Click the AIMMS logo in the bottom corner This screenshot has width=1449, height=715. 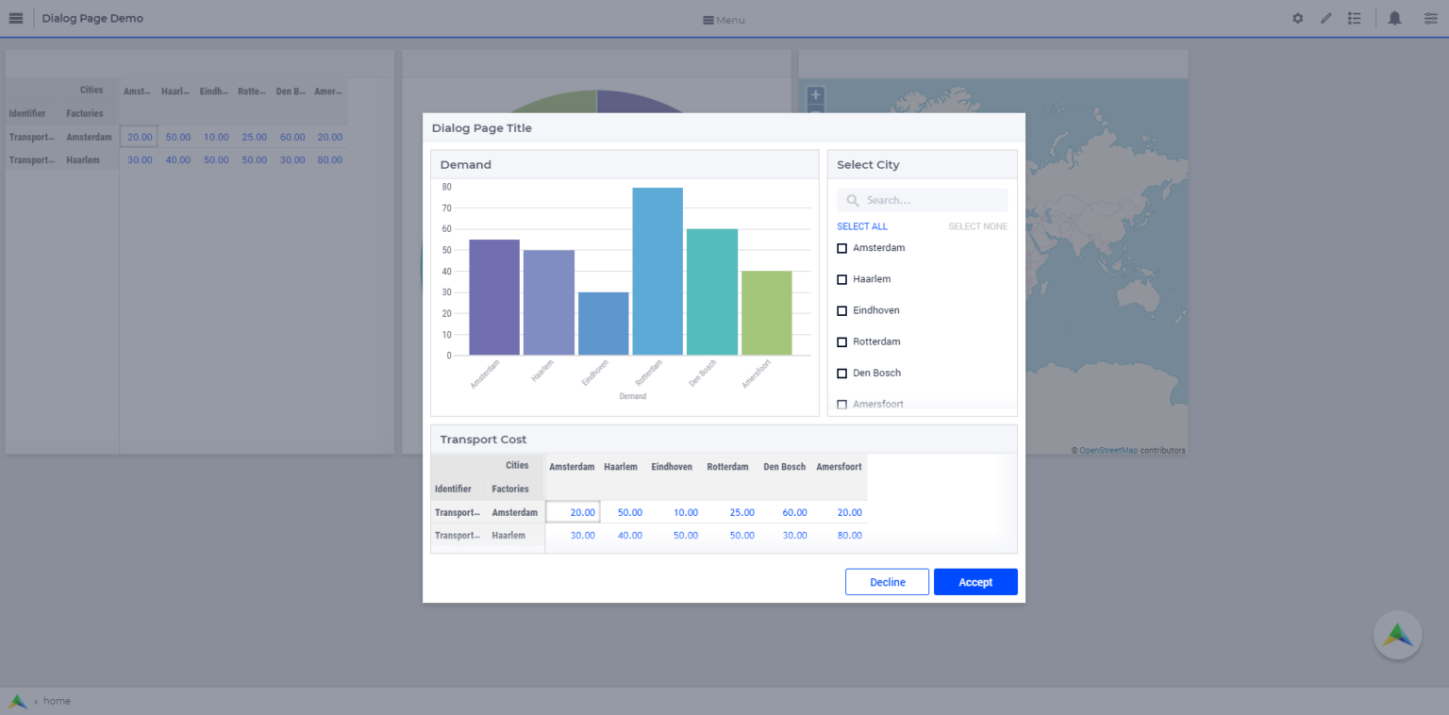click(x=1397, y=635)
